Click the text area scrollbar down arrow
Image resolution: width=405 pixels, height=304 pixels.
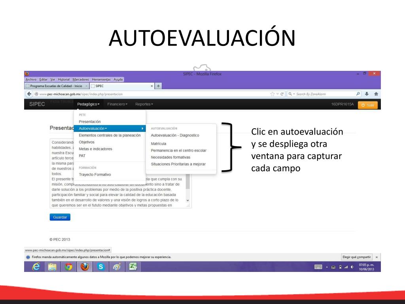coord(188,201)
